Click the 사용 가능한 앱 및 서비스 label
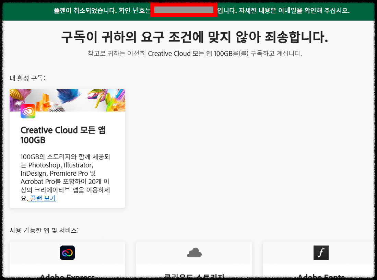The height and width of the screenshot is (280, 377). (x=44, y=231)
